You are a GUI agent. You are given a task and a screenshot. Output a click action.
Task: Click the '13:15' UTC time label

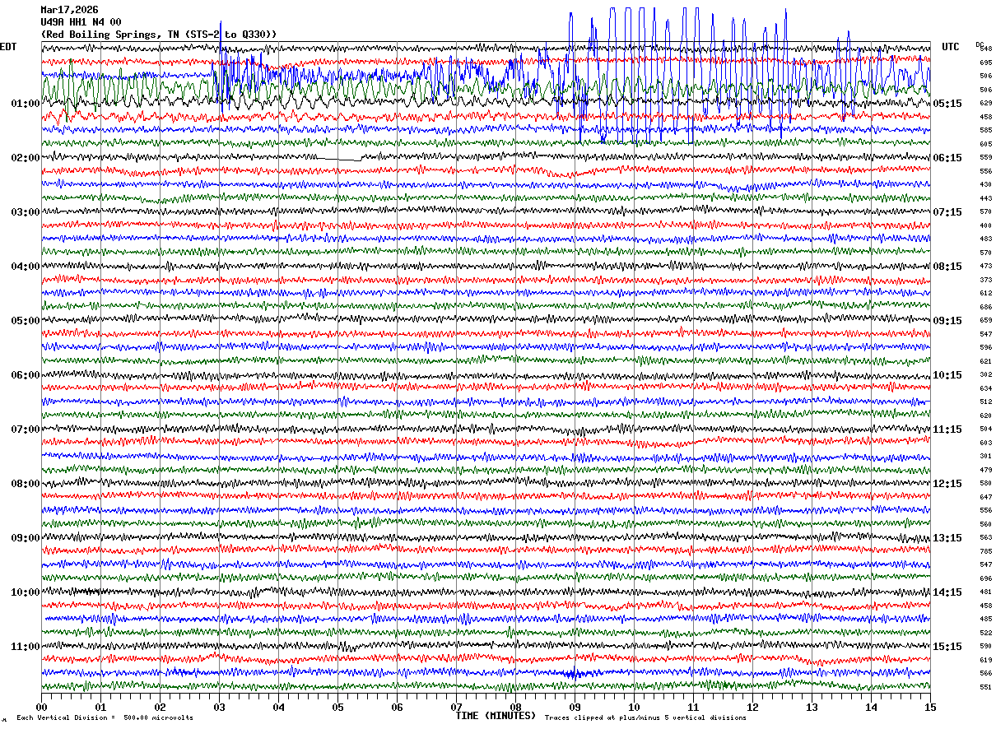pyautogui.click(x=947, y=538)
